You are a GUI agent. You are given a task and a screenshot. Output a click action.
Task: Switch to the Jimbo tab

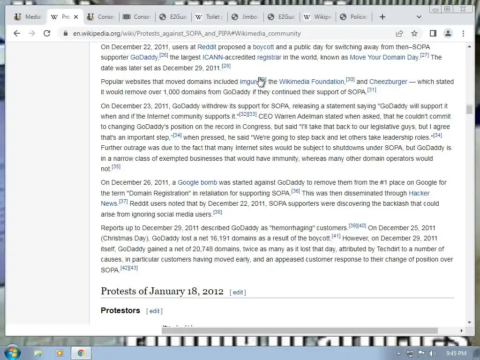246,17
